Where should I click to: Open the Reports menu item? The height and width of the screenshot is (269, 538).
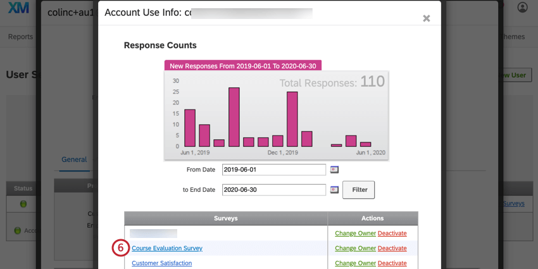pyautogui.click(x=20, y=37)
